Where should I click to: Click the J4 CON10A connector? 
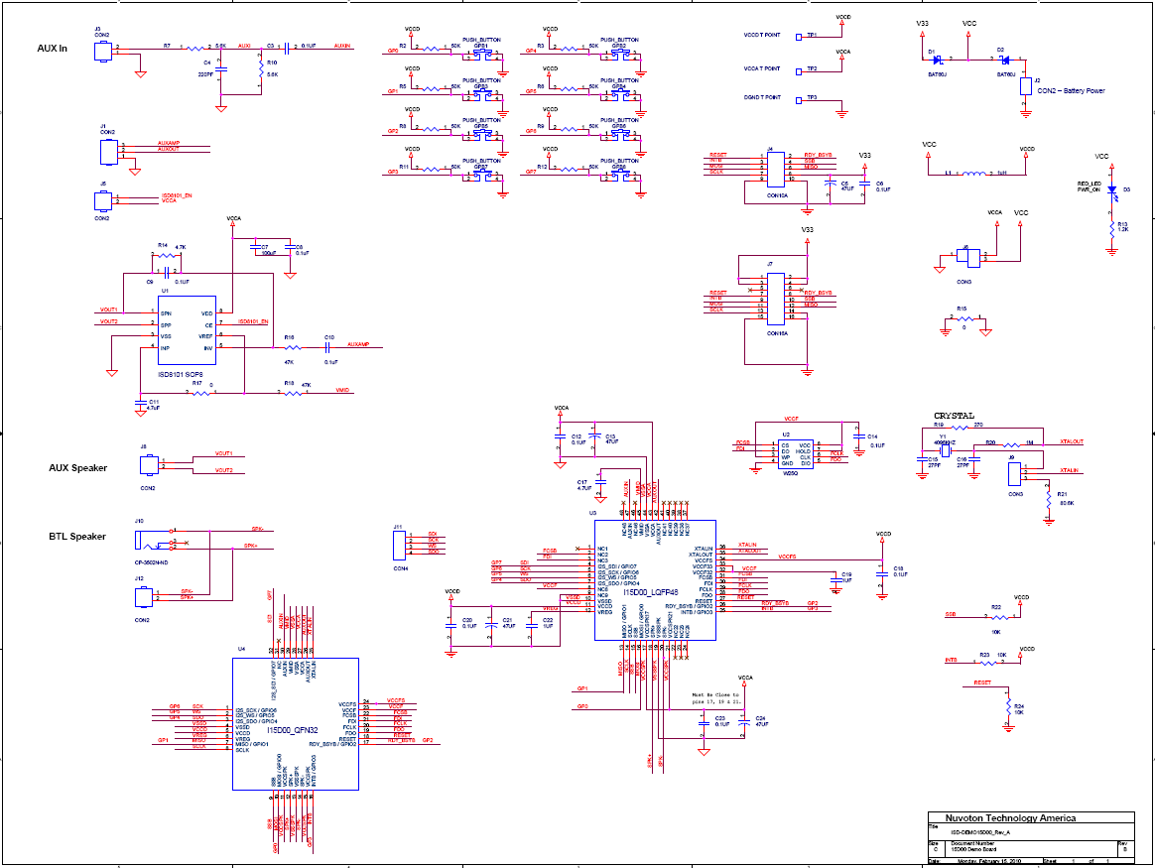coord(777,168)
